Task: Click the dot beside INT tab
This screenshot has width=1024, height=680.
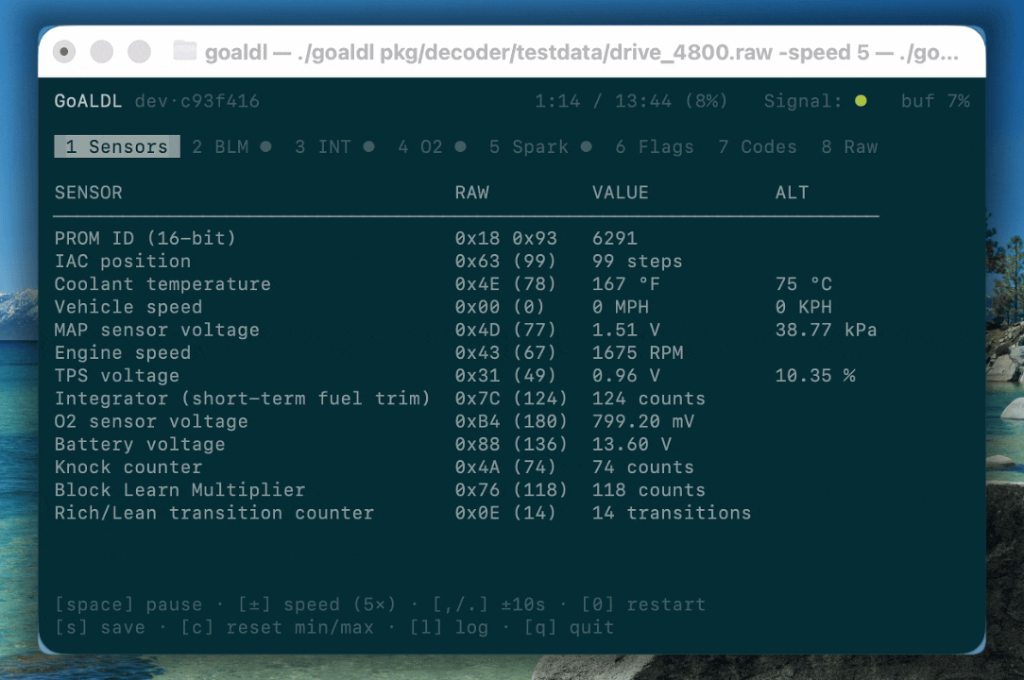Action: 369,146
